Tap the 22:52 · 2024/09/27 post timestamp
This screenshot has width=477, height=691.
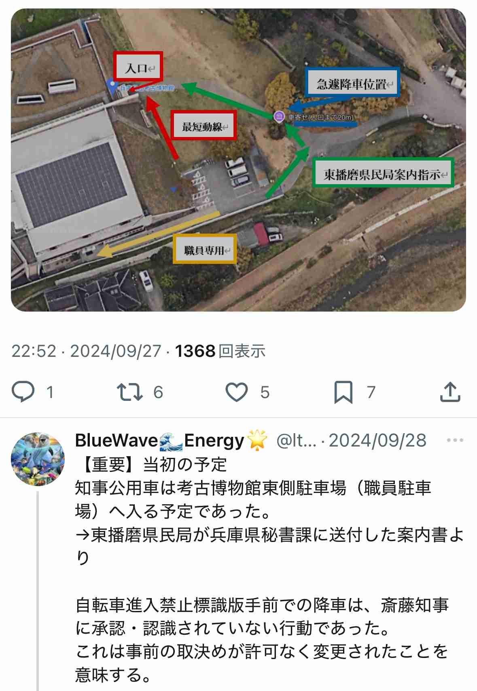86,351
